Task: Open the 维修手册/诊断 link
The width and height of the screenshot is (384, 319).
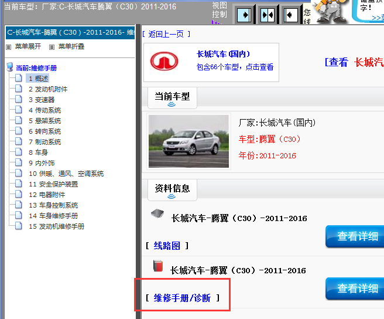Action: (182, 298)
